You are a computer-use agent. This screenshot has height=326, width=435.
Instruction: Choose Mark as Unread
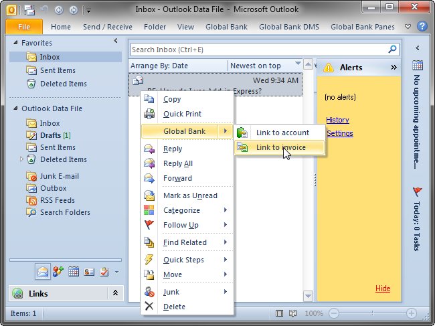point(187,195)
